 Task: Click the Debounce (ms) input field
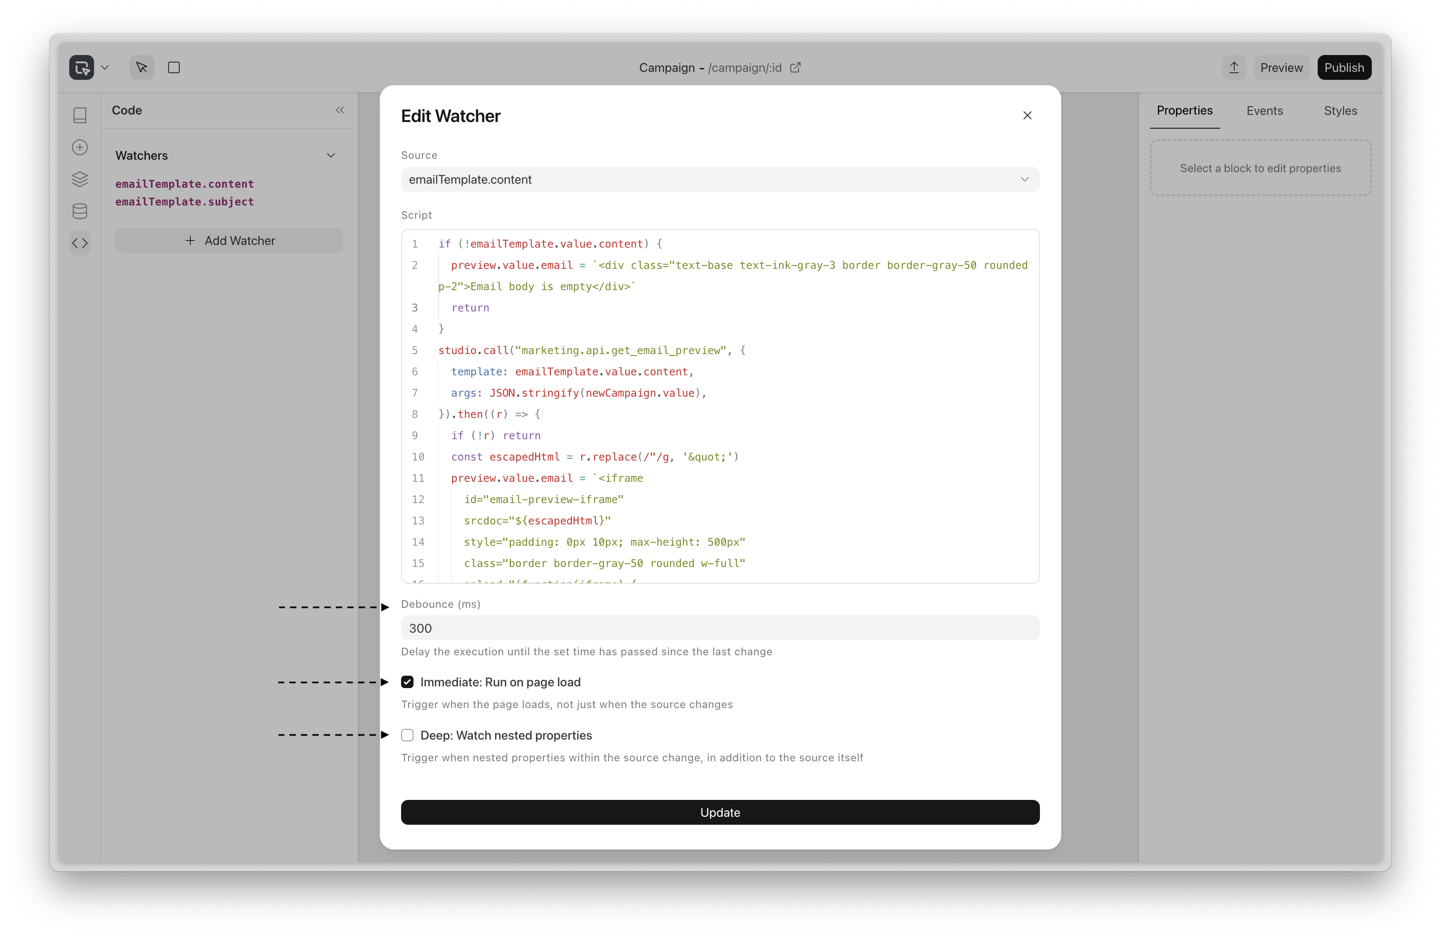[719, 628]
